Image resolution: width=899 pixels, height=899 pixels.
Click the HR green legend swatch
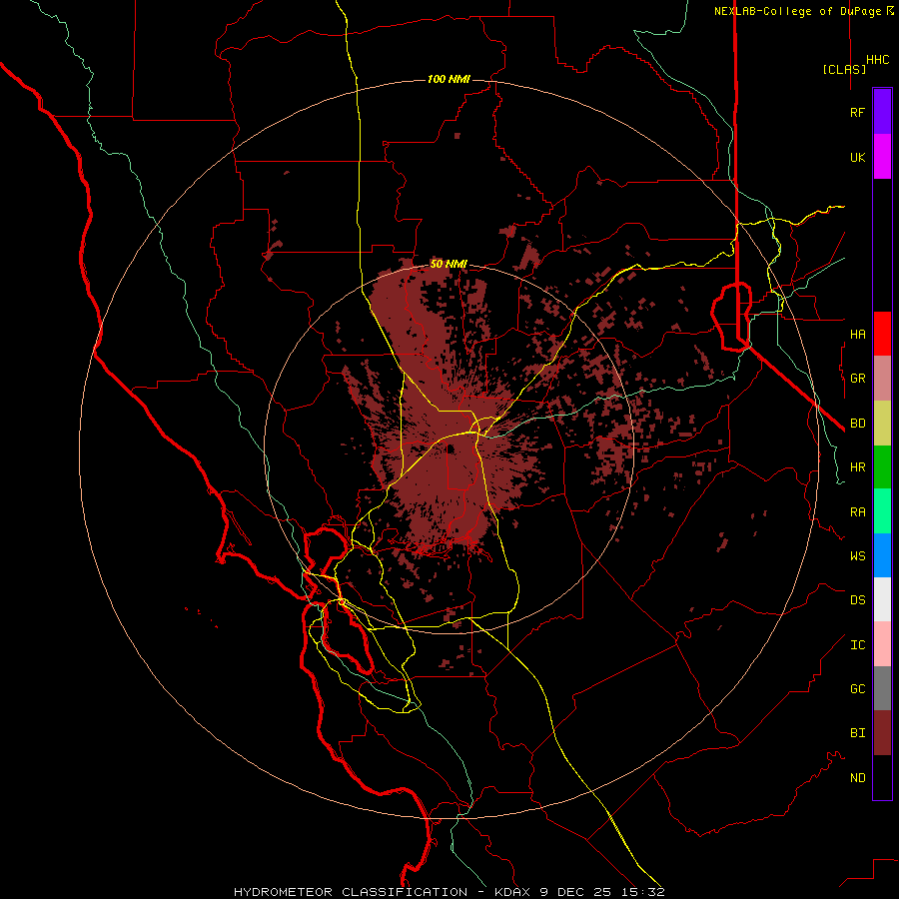(x=882, y=466)
